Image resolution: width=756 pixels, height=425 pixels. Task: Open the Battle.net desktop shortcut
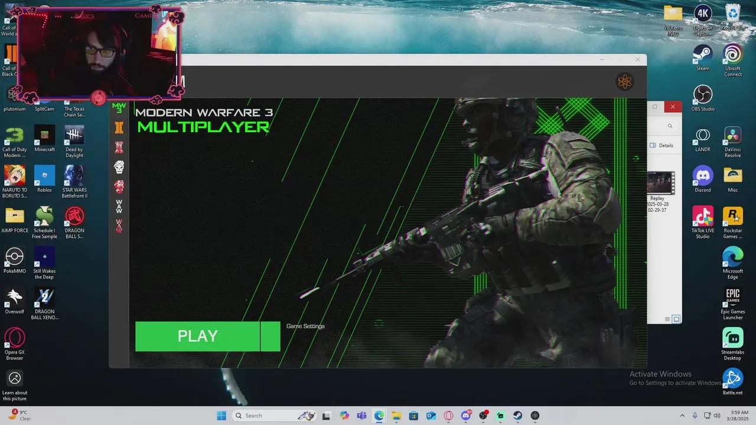tap(732, 381)
